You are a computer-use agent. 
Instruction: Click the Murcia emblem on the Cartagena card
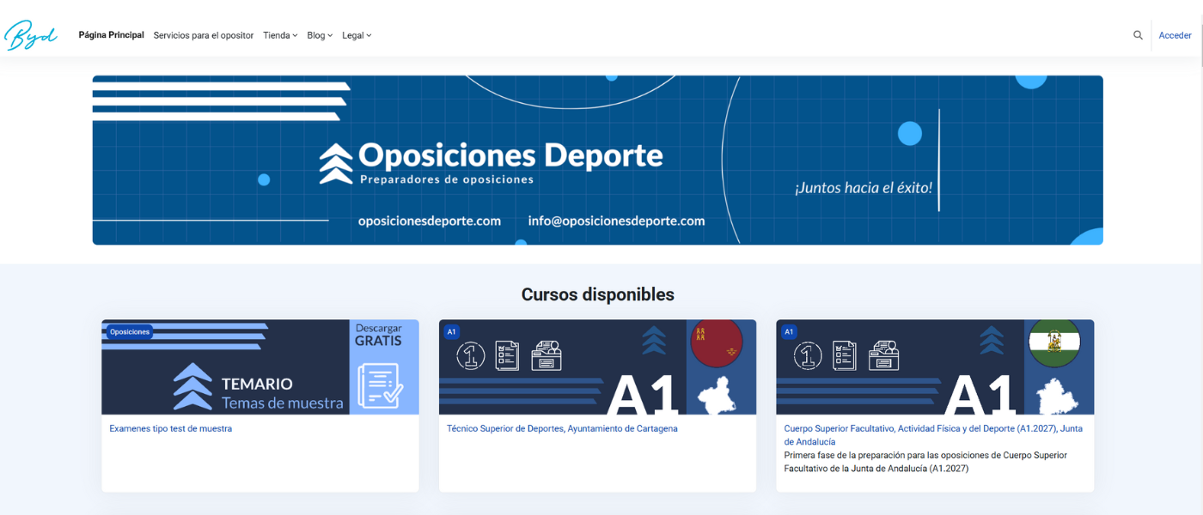(x=719, y=342)
